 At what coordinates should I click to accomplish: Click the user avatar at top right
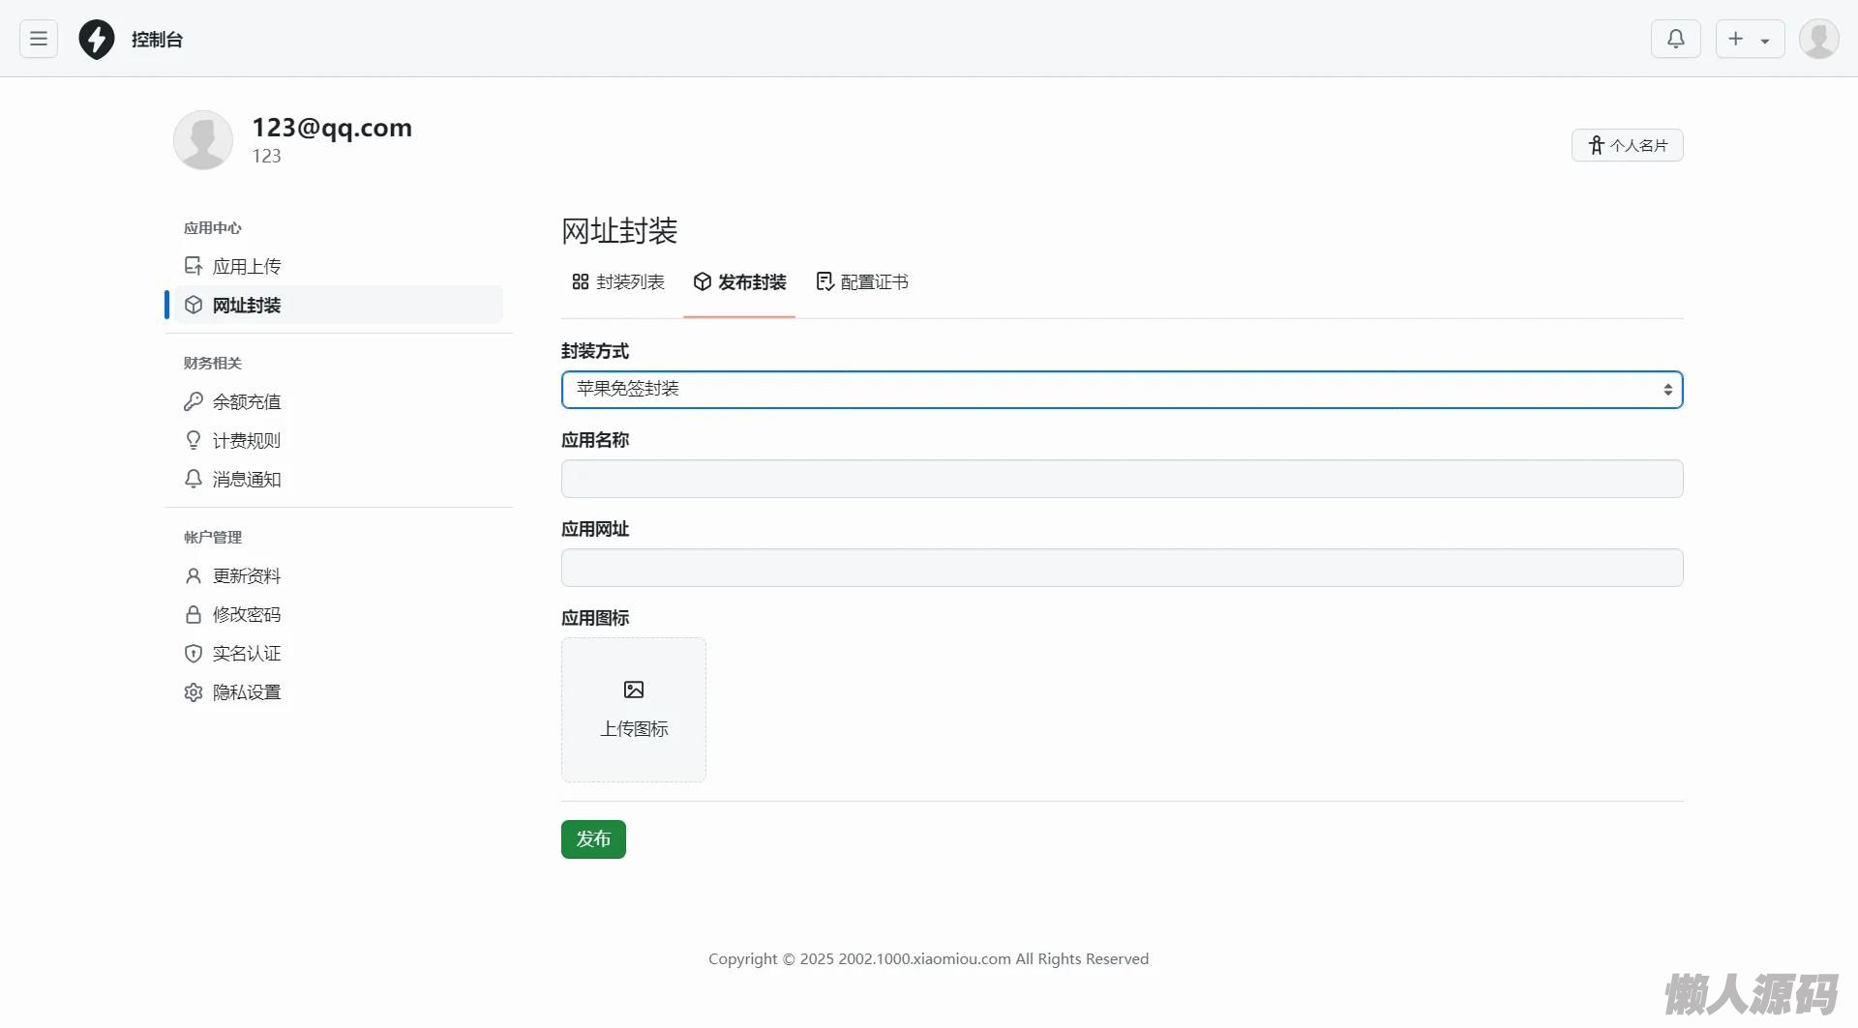(x=1818, y=39)
